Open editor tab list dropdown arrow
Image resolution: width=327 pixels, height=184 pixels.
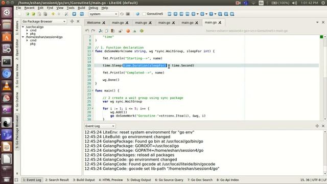tap(317, 22)
